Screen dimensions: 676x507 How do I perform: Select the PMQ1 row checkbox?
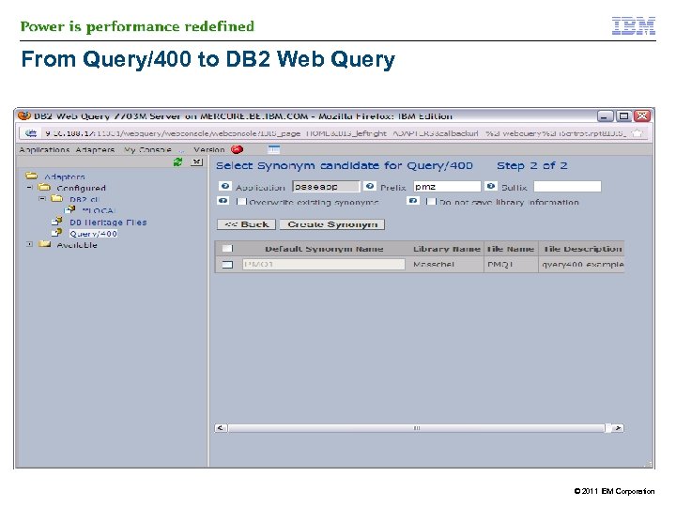tap(227, 264)
